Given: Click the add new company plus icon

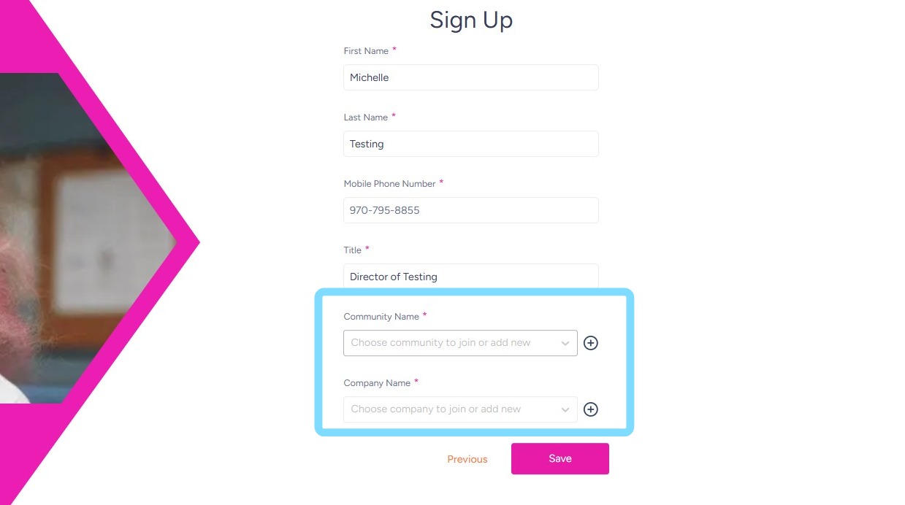Looking at the screenshot, I should click(591, 409).
